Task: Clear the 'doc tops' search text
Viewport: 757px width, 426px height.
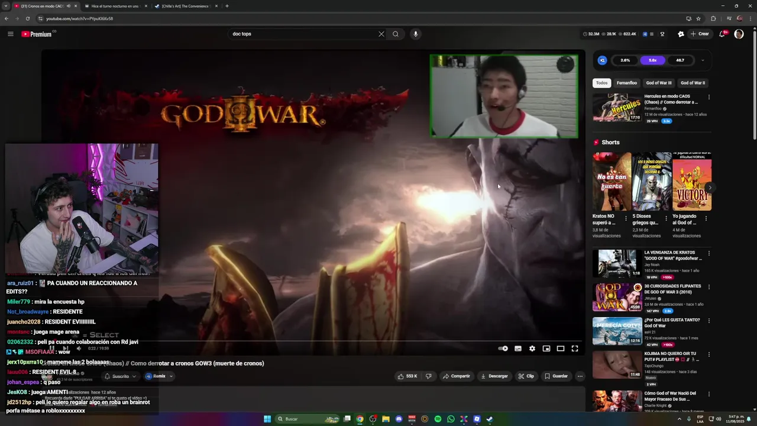Action: point(381,34)
